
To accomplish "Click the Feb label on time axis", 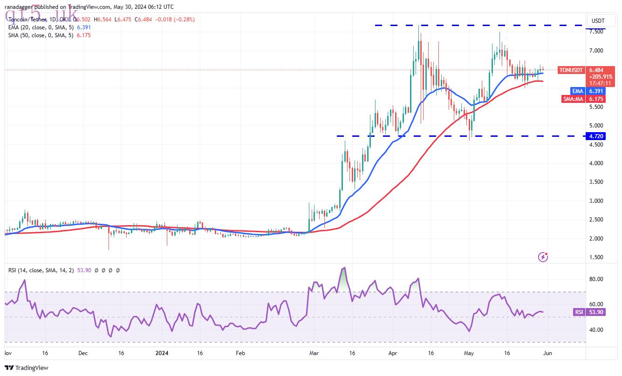I will coord(240,353).
